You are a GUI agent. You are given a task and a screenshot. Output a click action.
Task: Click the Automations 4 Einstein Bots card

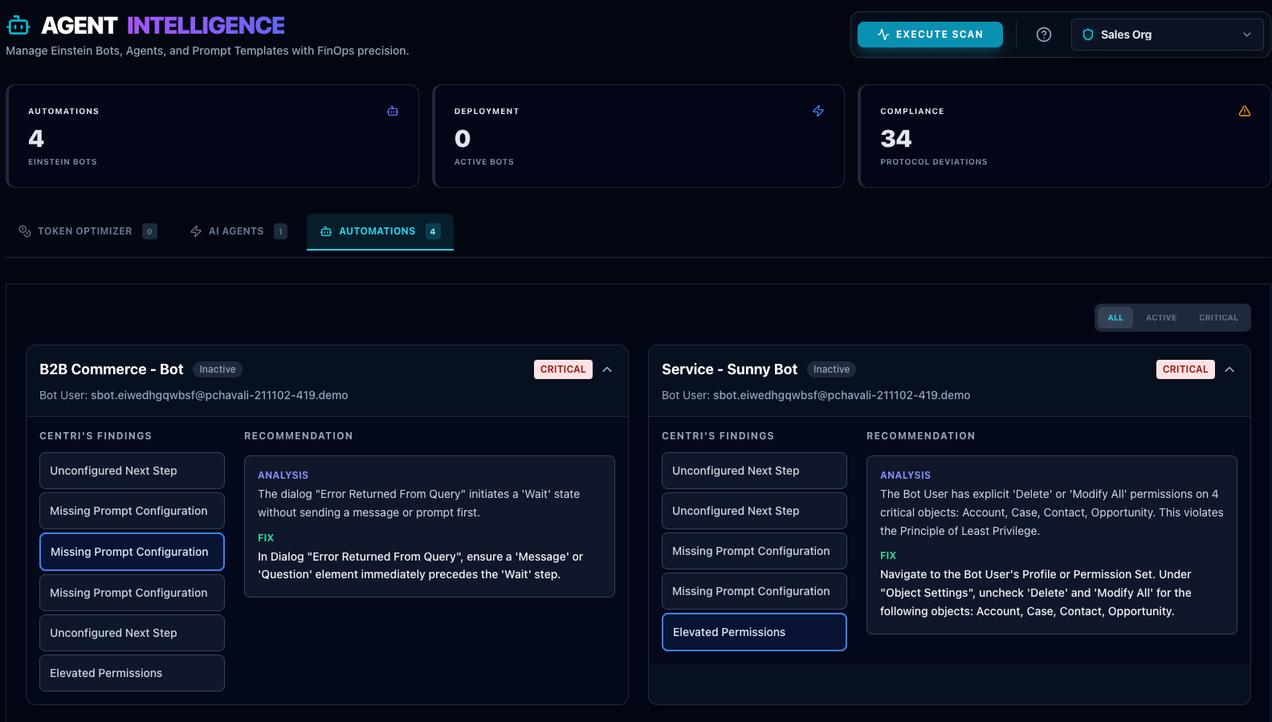[x=212, y=137]
